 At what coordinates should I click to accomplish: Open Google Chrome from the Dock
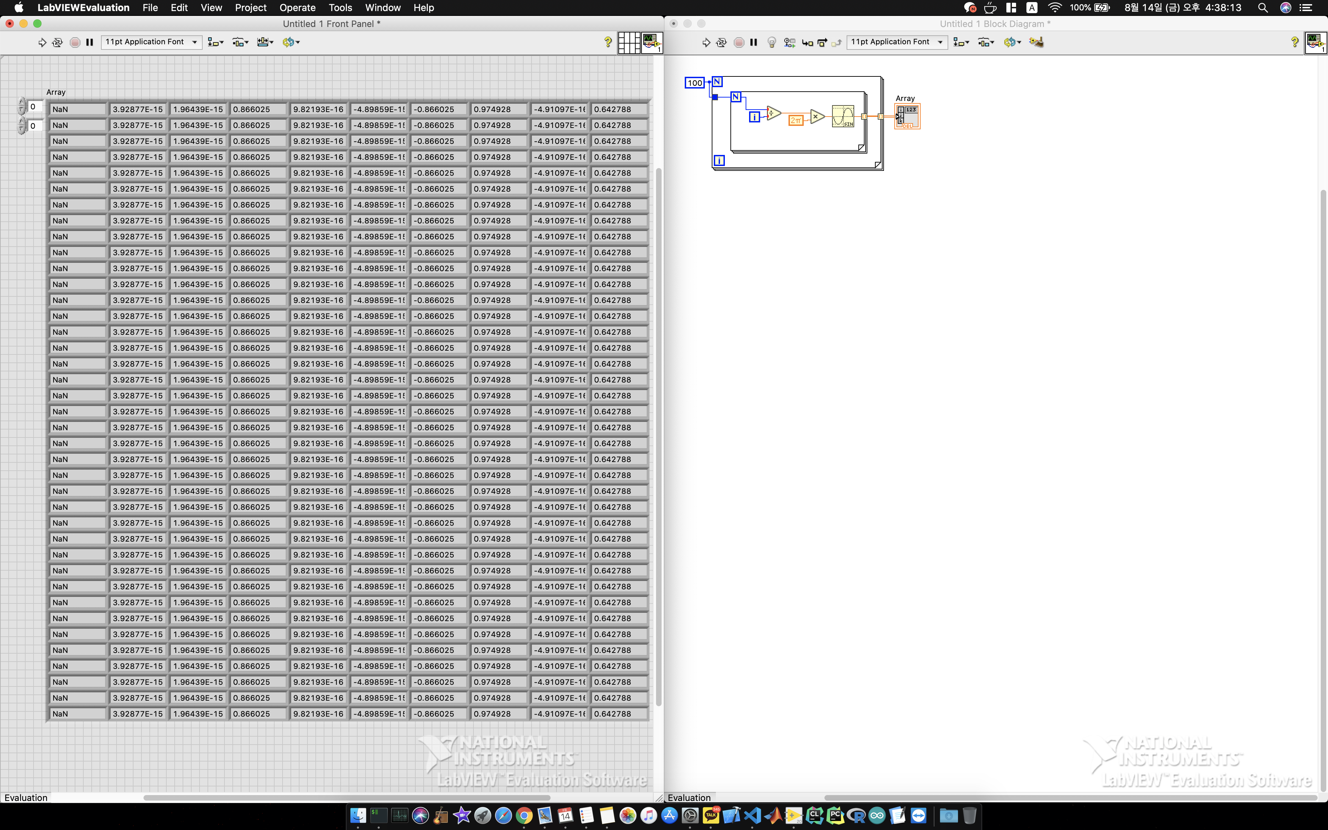pyautogui.click(x=524, y=816)
